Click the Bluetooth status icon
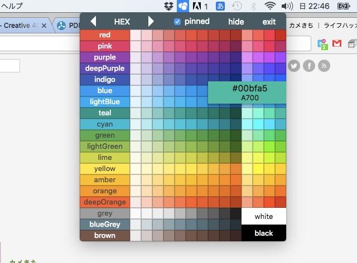The image size is (357, 263). [253, 6]
